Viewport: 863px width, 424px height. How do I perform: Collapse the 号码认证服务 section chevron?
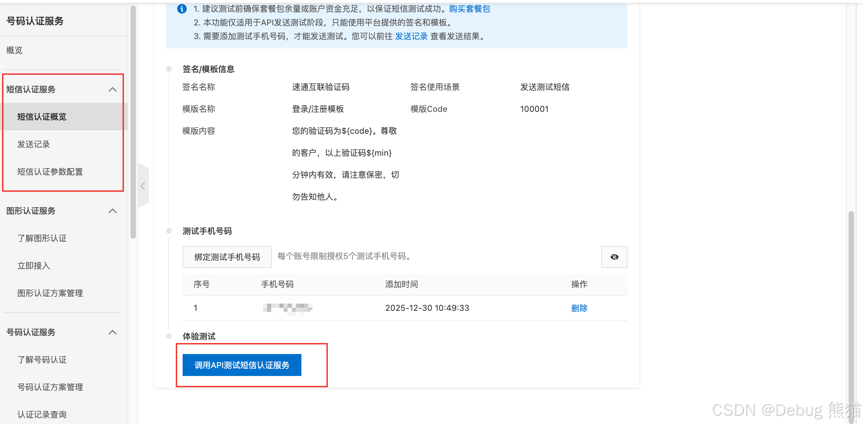[112, 332]
